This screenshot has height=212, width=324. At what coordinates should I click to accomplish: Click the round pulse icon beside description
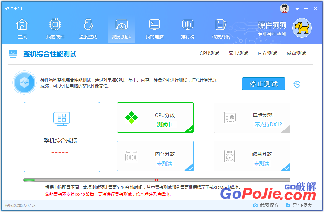[24, 83]
